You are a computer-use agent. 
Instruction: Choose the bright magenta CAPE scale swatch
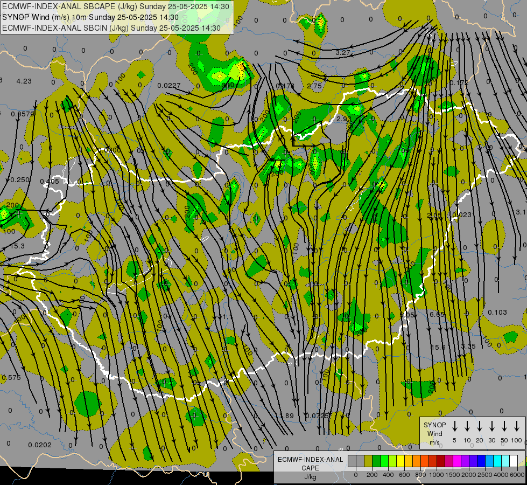(458, 461)
